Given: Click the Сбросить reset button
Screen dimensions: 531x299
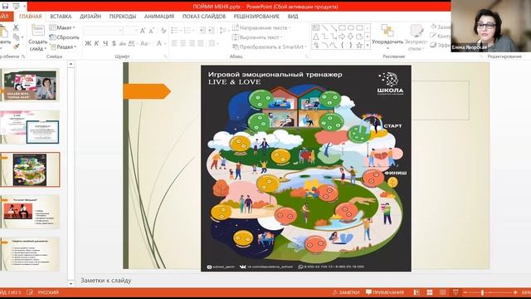Looking at the screenshot, I should 64,37.
